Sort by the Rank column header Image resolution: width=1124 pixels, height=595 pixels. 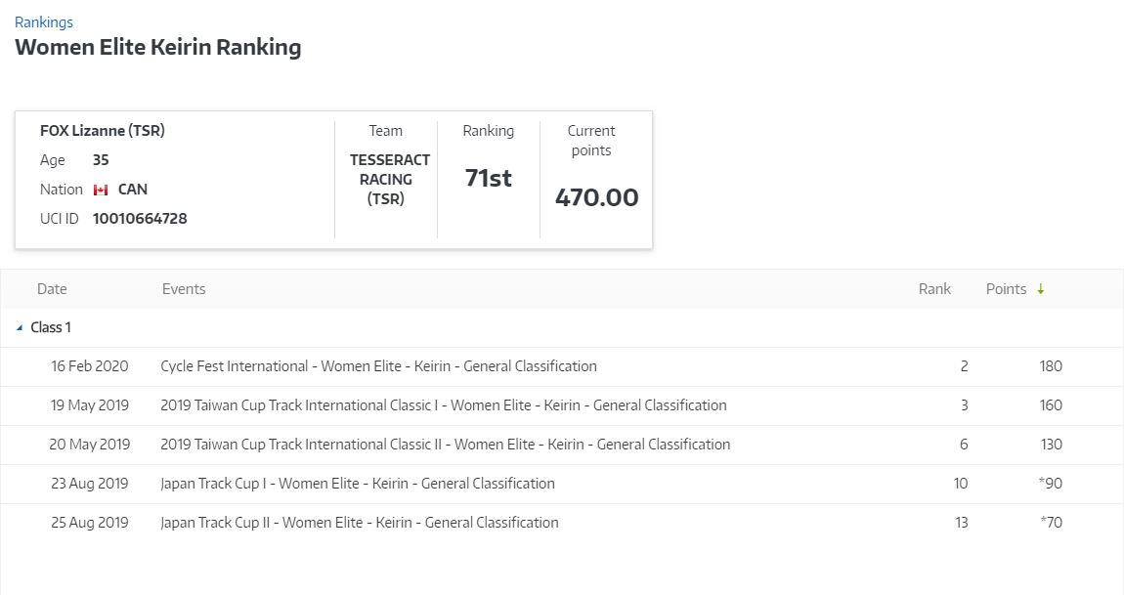(x=934, y=289)
